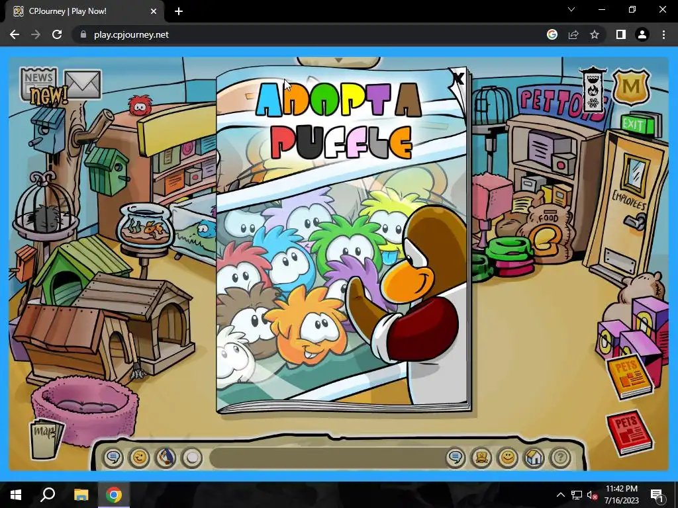Open the buddy list smiley button
678x508 pixels.
(x=508, y=457)
